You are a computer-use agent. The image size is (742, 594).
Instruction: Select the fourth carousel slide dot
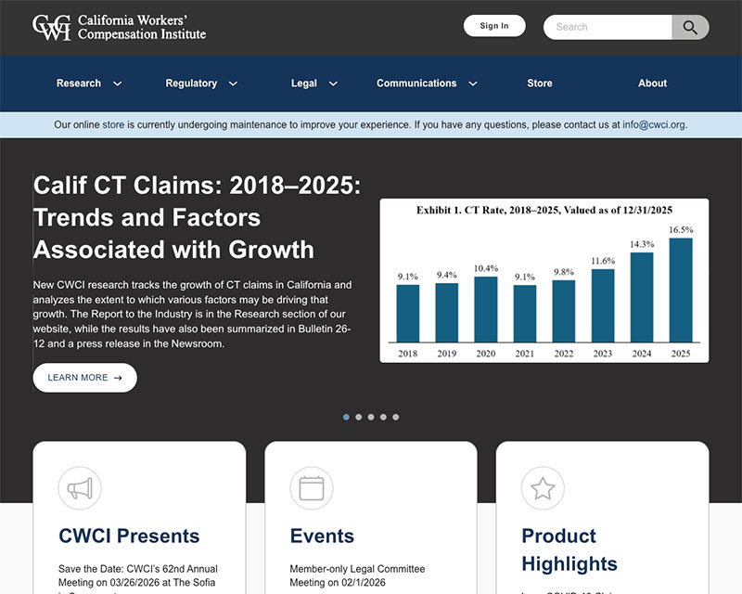tap(383, 417)
